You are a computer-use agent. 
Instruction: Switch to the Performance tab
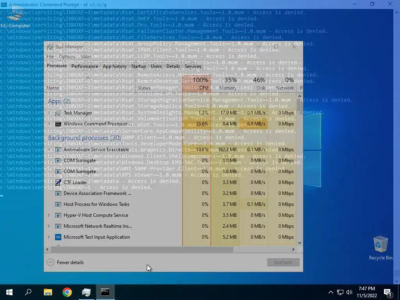tap(85, 66)
